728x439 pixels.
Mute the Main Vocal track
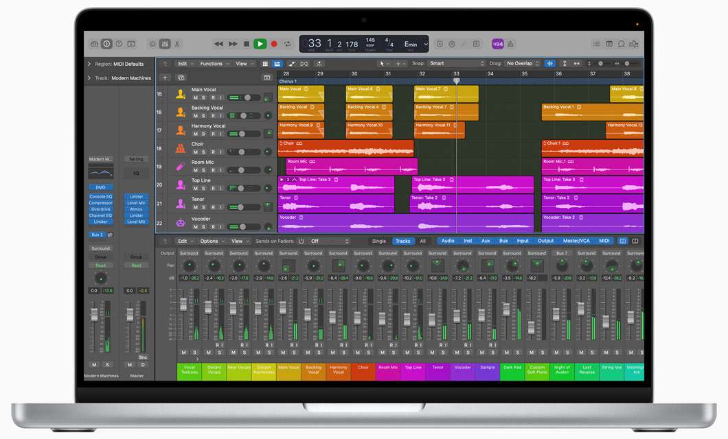coord(195,97)
